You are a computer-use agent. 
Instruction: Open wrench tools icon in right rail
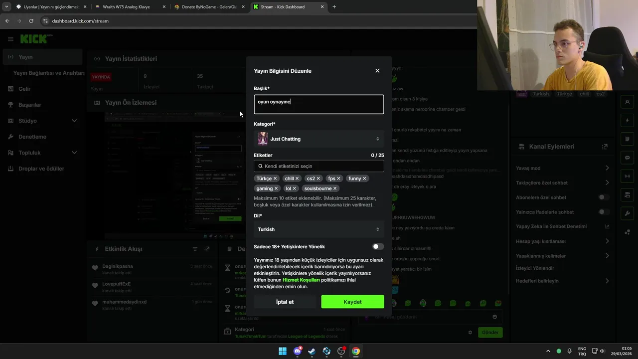point(627,213)
